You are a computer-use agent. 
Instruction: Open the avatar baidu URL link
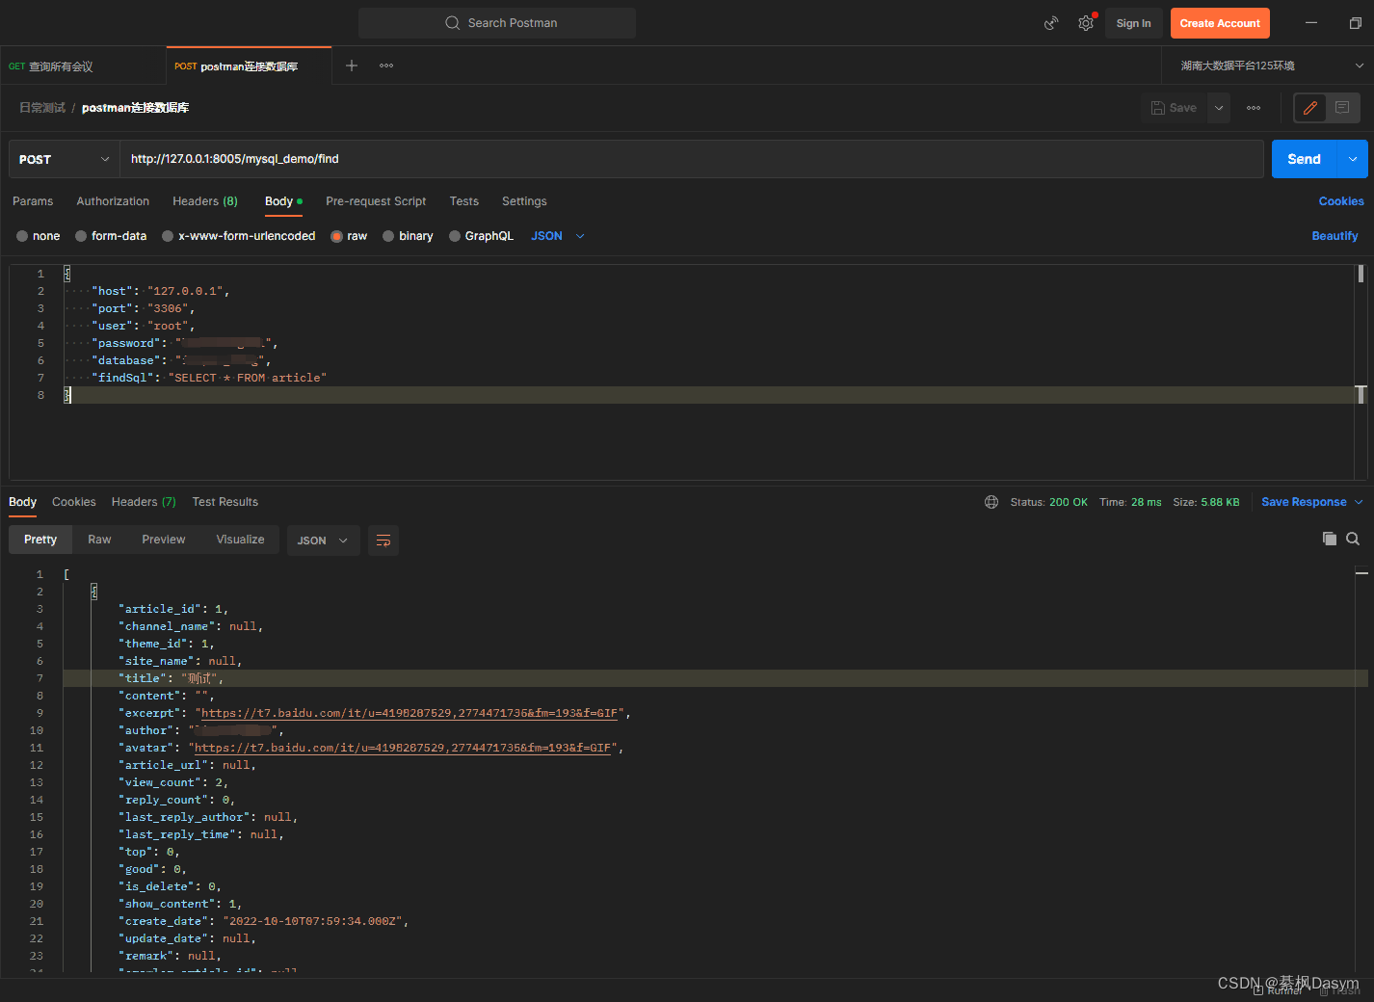pyautogui.click(x=403, y=748)
